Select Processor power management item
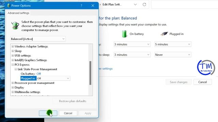 click(x=34, y=83)
